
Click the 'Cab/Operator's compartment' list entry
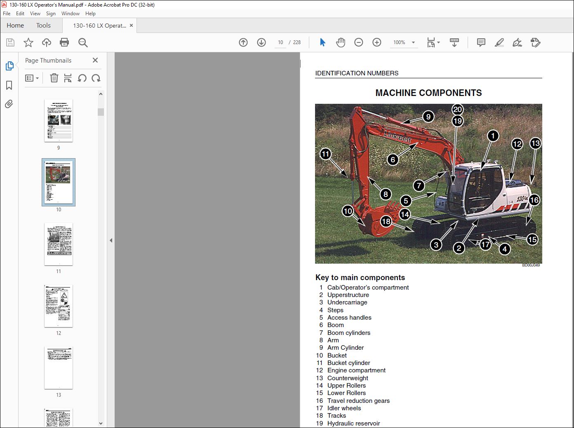coord(368,288)
